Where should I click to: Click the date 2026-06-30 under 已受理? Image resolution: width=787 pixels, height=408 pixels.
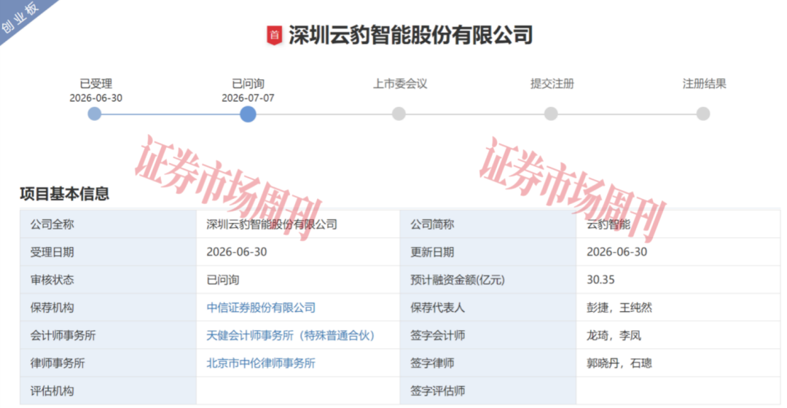[x=96, y=98]
